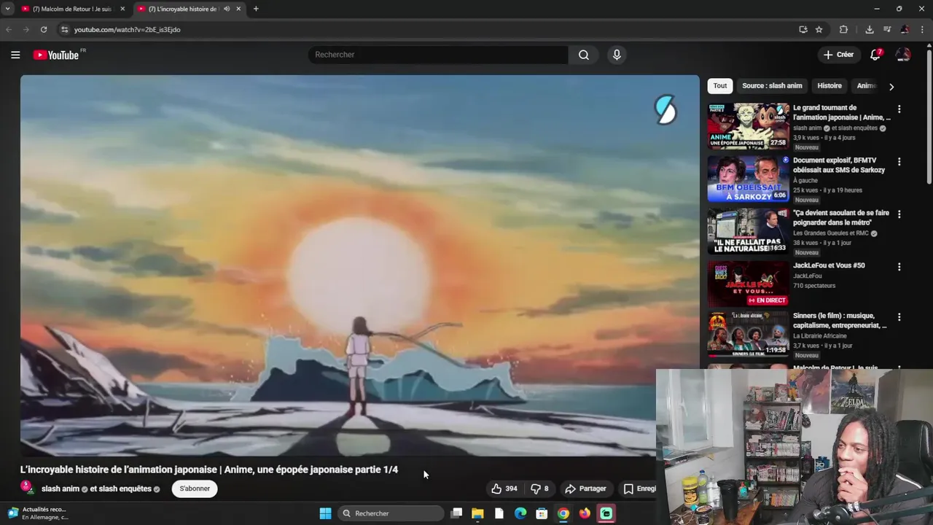Open the notifications bell
This screenshot has width=933, height=525.
point(875,55)
